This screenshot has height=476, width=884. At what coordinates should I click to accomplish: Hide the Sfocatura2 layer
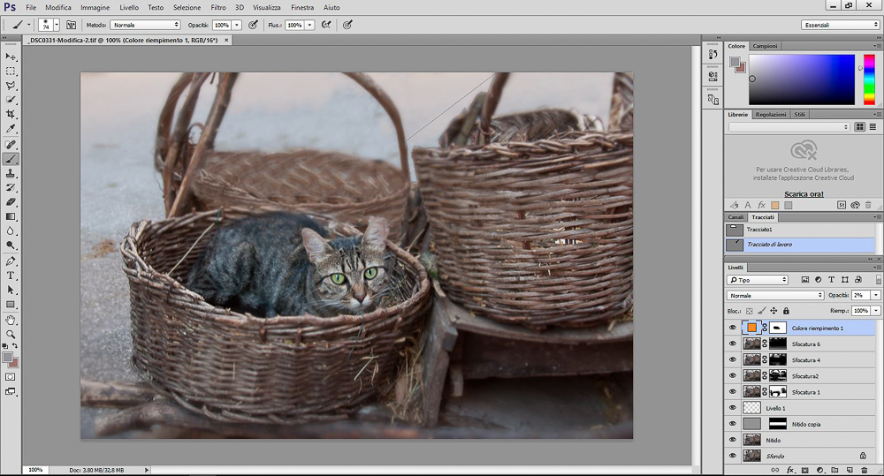pos(732,375)
